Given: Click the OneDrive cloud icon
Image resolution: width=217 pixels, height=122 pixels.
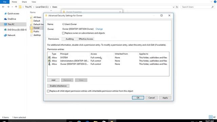Looking at the screenshot, I should pos(5,19).
